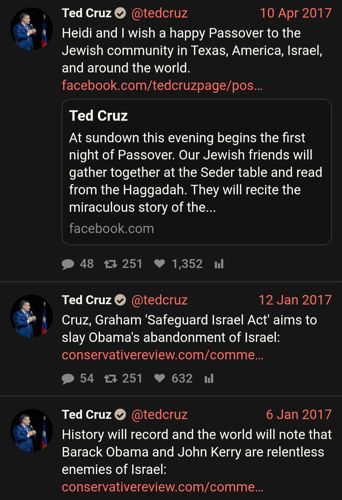The image size is (342, 500).
Task: Open the 6 Jan 2017 tweet date
Action: click(299, 415)
